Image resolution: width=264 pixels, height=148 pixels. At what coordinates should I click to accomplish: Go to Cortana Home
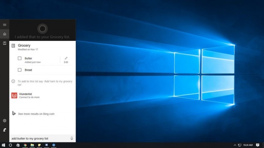tap(5, 34)
